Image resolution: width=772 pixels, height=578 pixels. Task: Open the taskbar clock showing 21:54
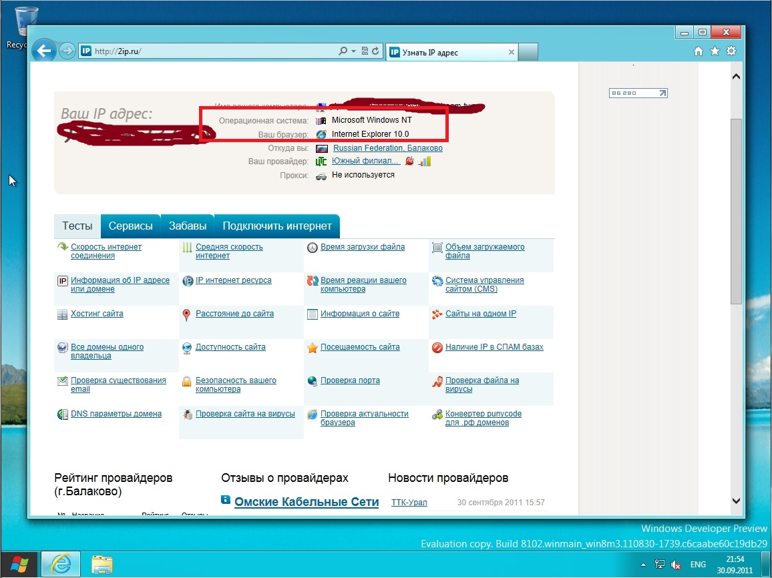point(735,565)
